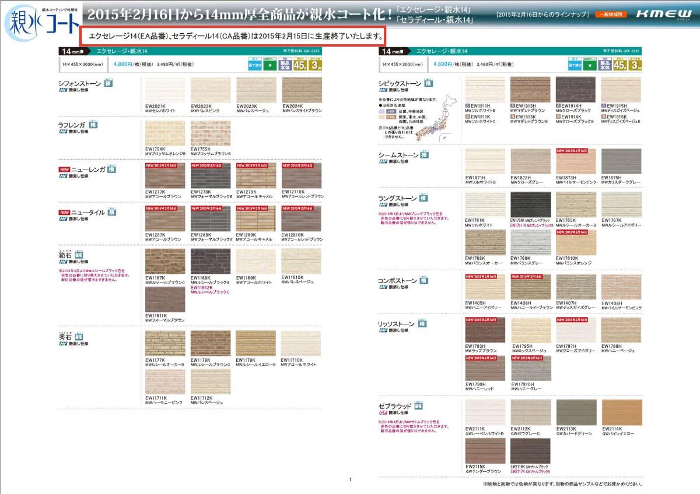
Task: Select the EW2024K パレスライトブラウン swatch
Action: click(302, 90)
